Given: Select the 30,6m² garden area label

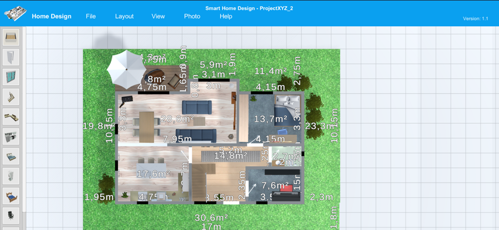Looking at the screenshot, I should [211, 218].
